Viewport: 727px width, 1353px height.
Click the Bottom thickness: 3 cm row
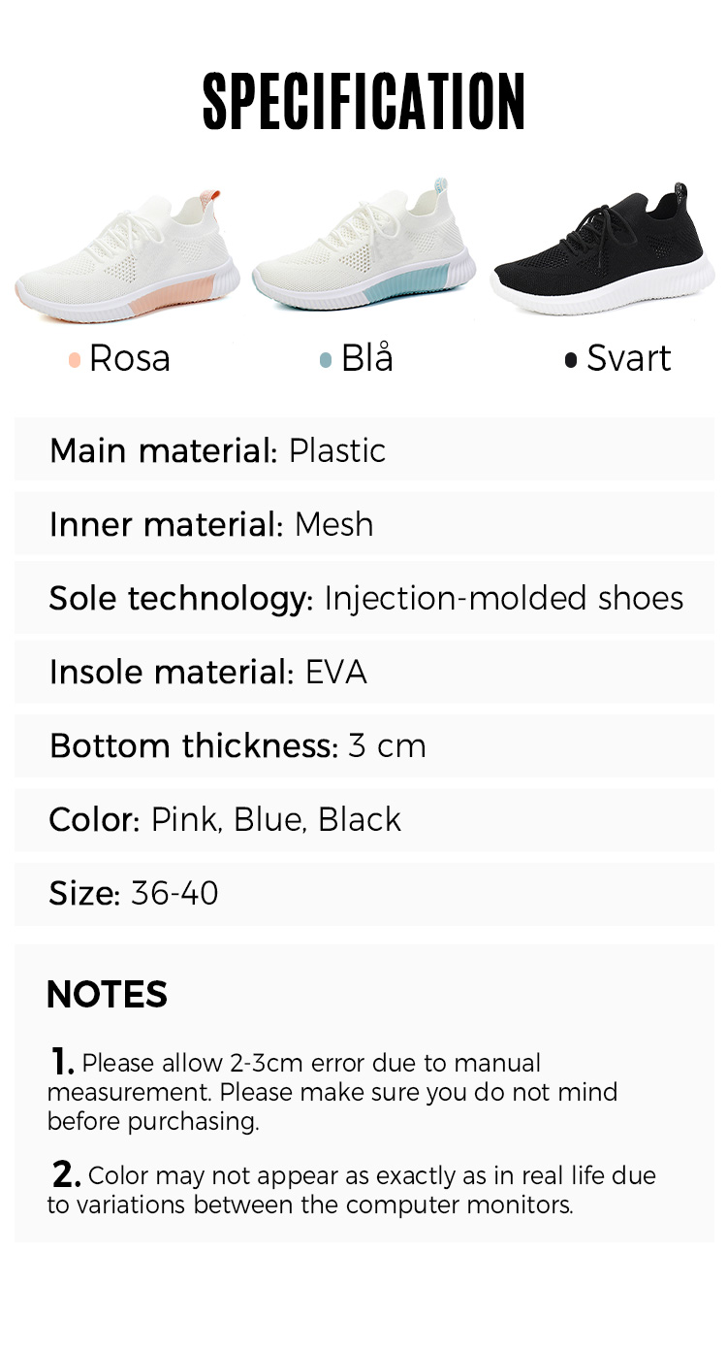(363, 745)
